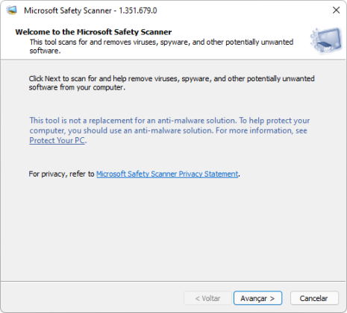The image size is (347, 313).
Task: Select the Welcome to the Microsoft Safety Scanner heading
Action: [x=93, y=32]
